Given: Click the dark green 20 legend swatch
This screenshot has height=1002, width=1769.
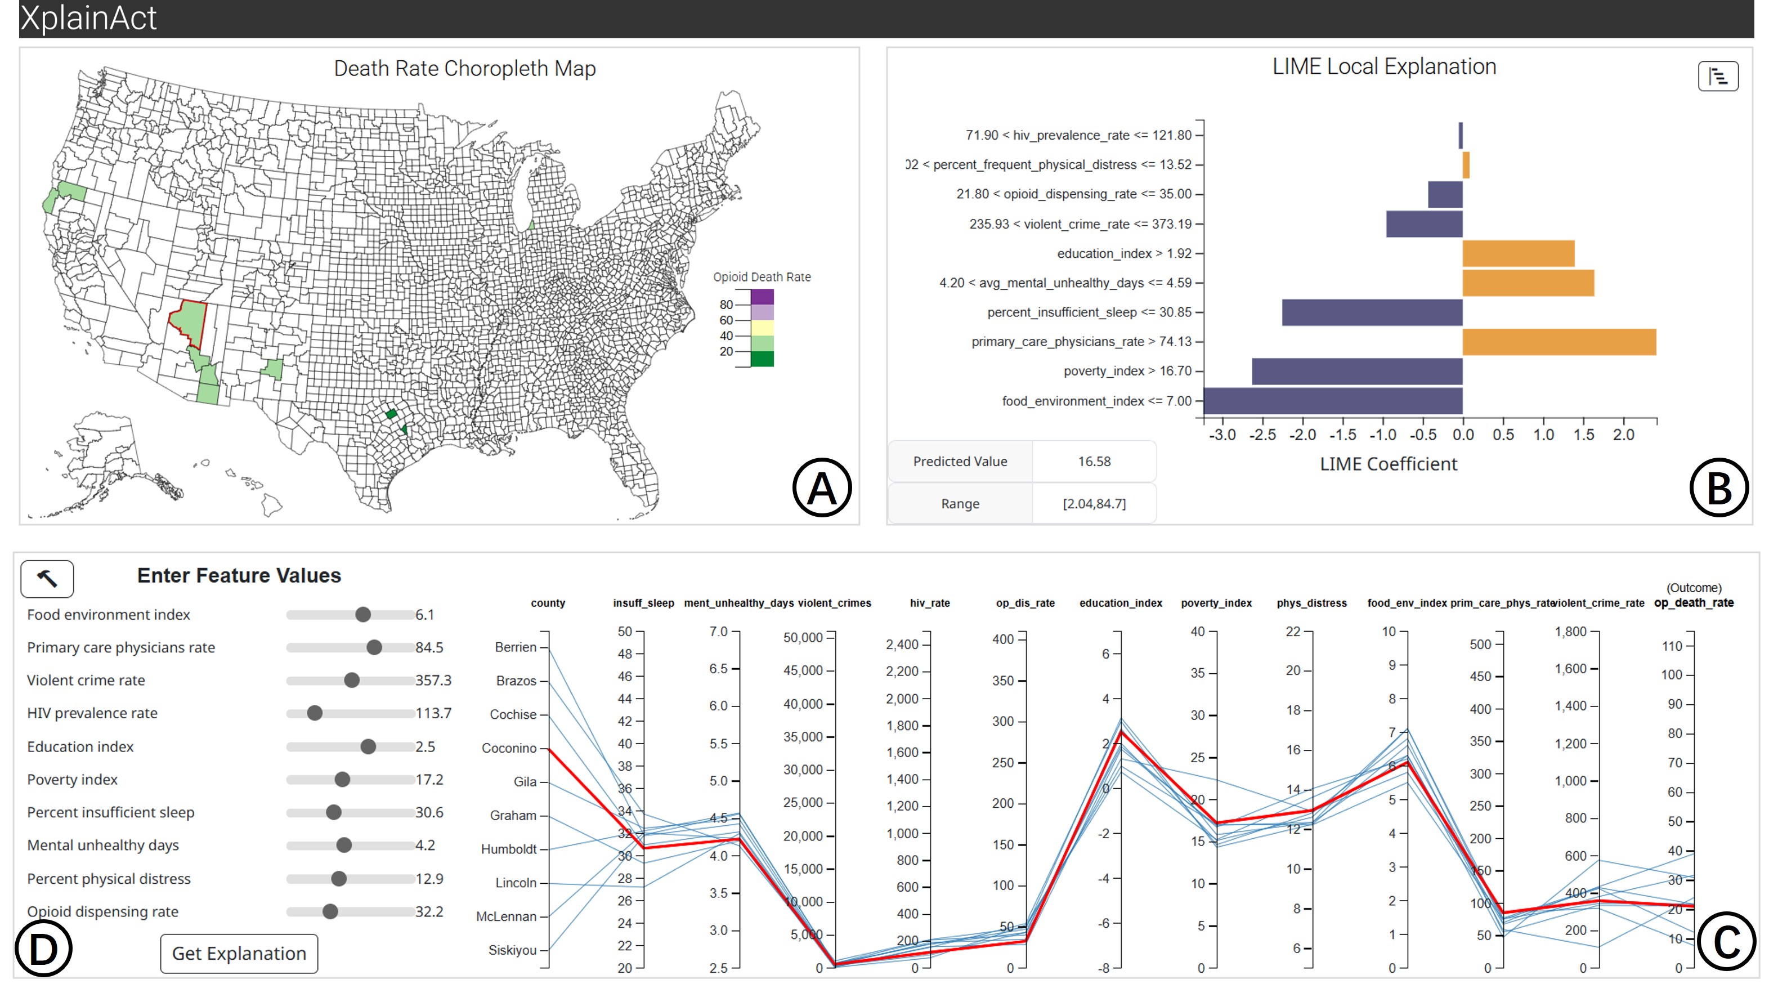Looking at the screenshot, I should coord(762,359).
